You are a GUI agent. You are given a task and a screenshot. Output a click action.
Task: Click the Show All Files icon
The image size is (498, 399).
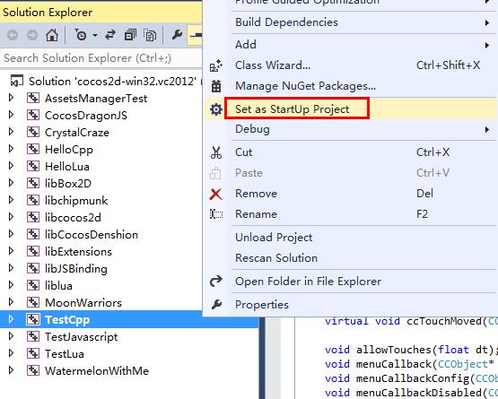click(150, 35)
